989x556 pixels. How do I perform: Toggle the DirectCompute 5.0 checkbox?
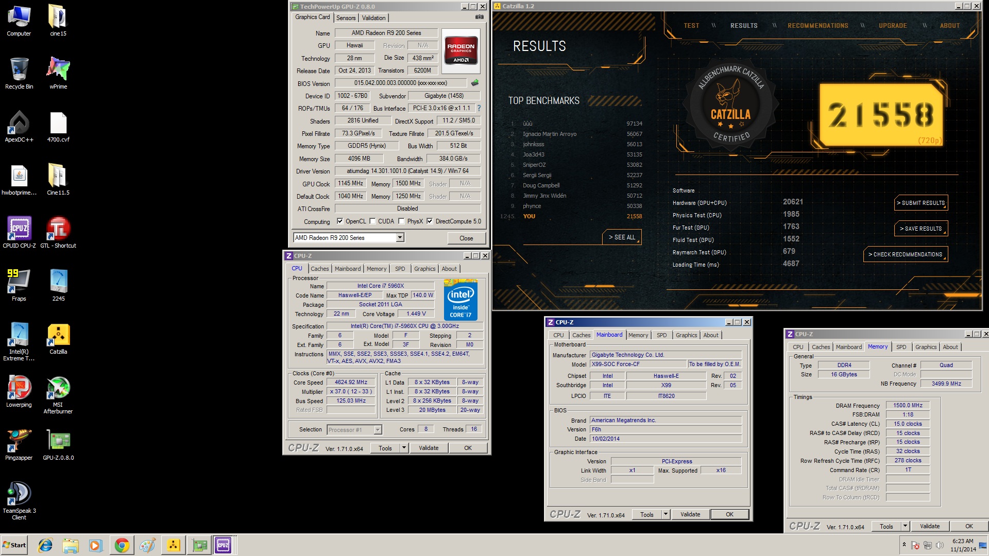430,221
